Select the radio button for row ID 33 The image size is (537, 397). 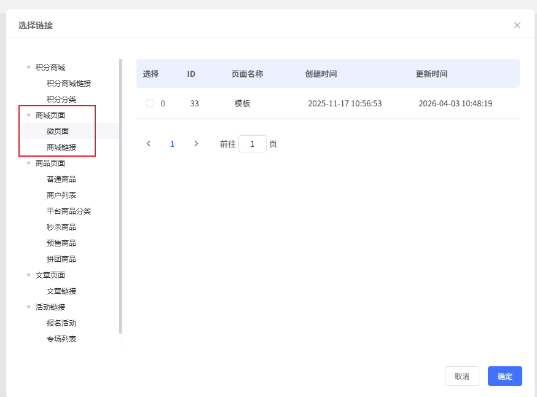coord(150,104)
